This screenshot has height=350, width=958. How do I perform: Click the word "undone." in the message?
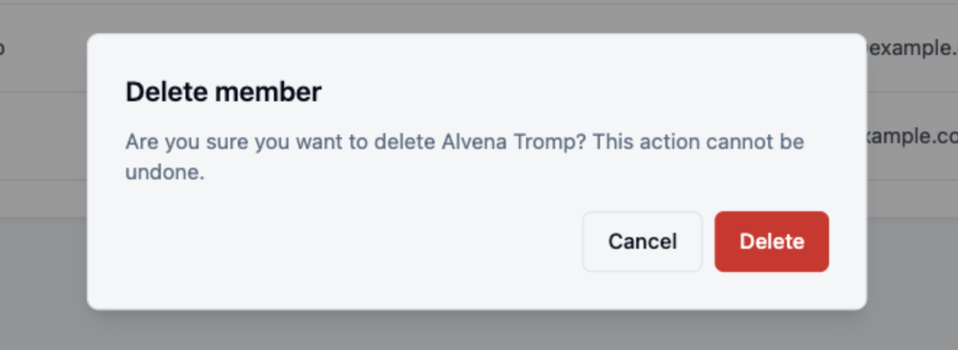165,174
